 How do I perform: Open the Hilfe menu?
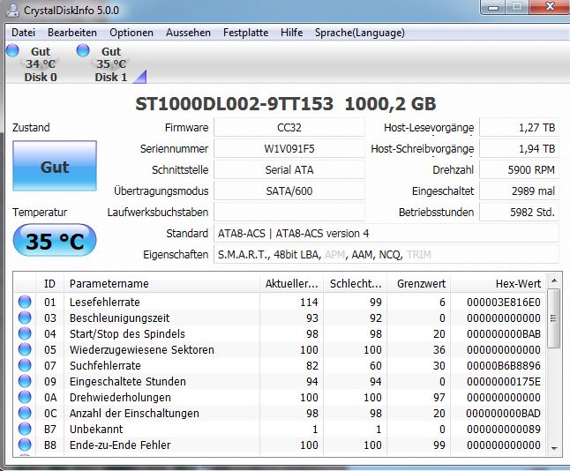point(291,33)
